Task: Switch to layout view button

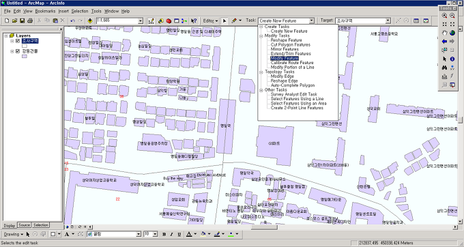Action: pos(72,227)
